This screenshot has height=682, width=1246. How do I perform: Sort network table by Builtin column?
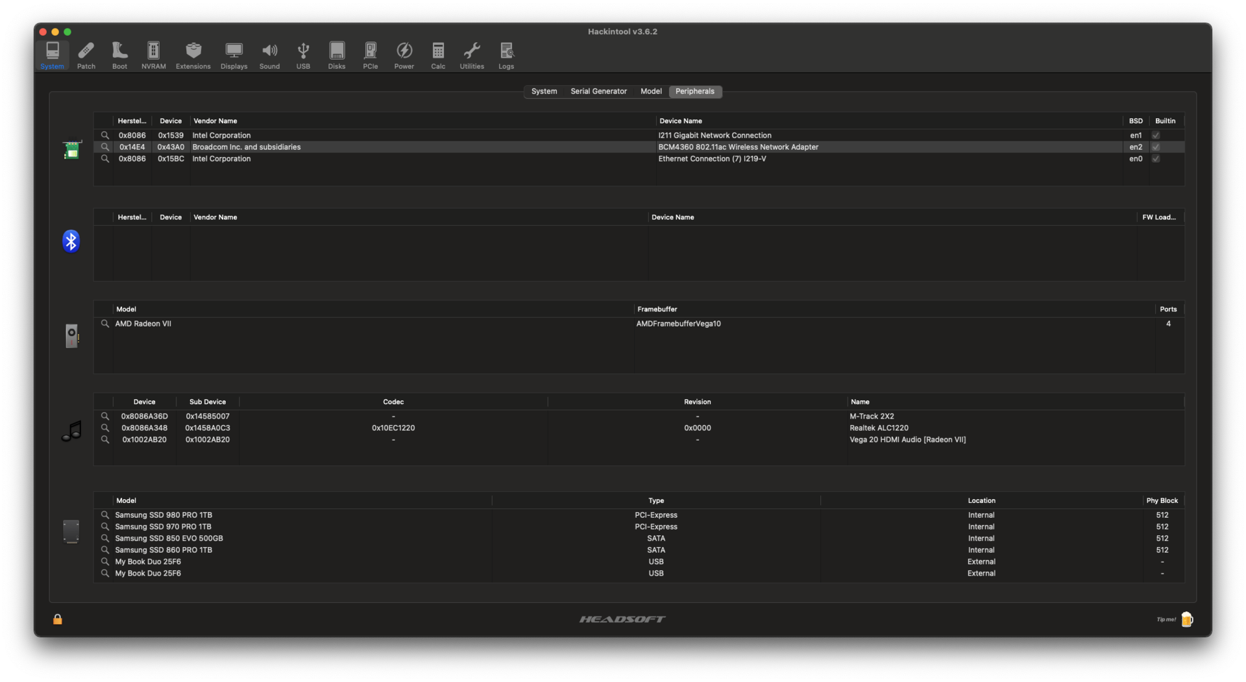(1166, 121)
